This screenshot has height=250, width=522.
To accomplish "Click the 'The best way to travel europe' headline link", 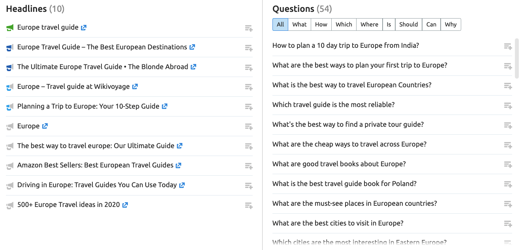I will click(x=96, y=146).
